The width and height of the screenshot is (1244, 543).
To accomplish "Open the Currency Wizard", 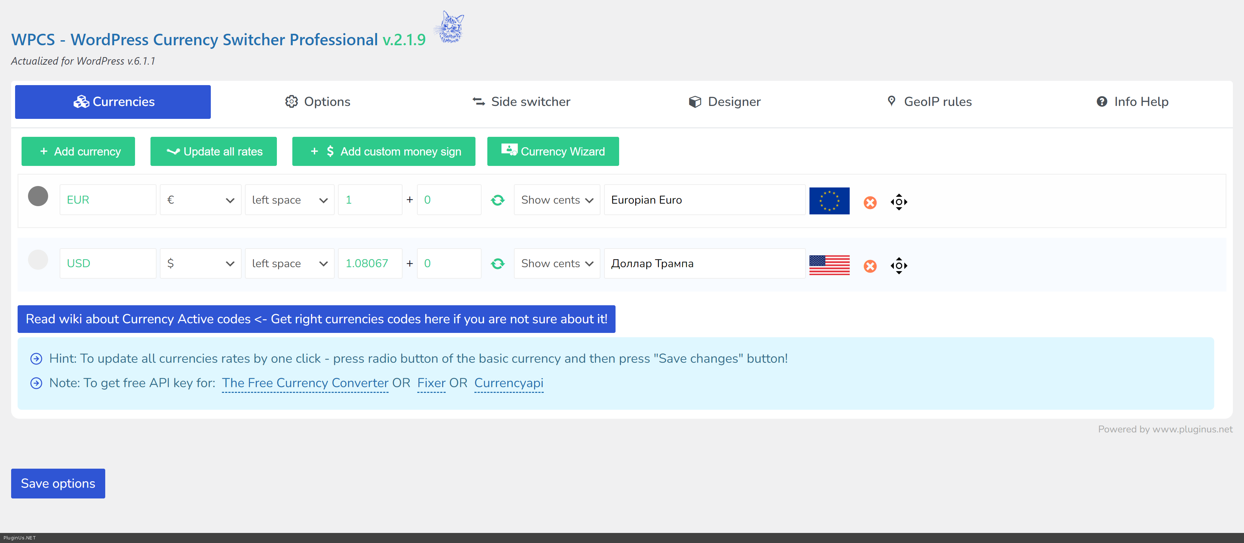I will tap(552, 152).
